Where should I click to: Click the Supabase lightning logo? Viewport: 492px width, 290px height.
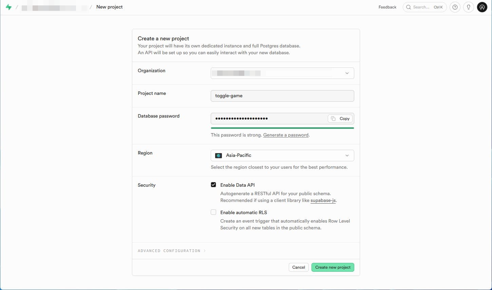[9, 6]
